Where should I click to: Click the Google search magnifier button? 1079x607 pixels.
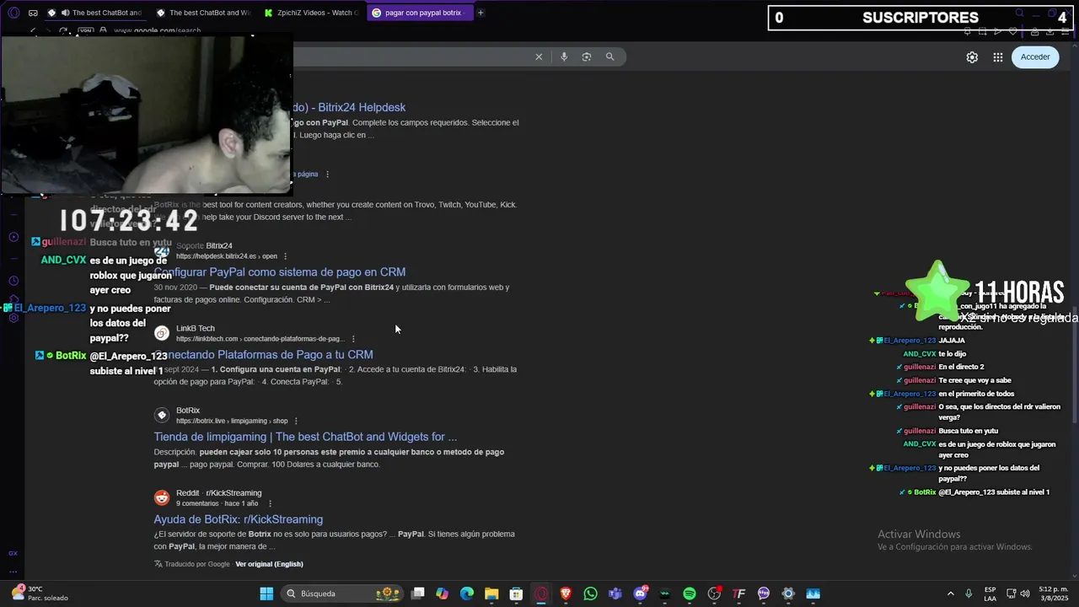[609, 56]
